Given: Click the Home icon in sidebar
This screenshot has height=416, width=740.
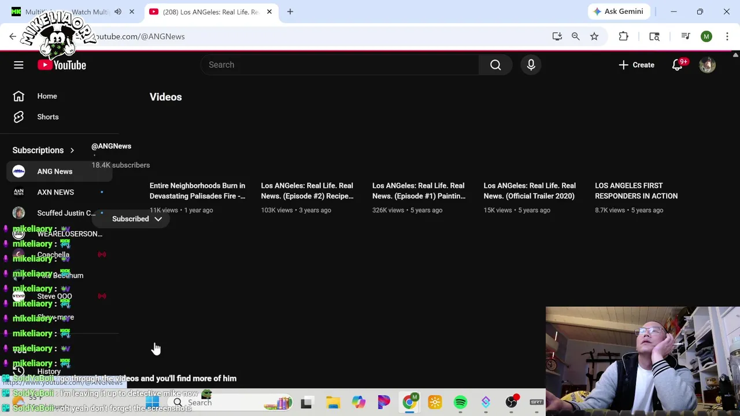Looking at the screenshot, I should [x=18, y=96].
